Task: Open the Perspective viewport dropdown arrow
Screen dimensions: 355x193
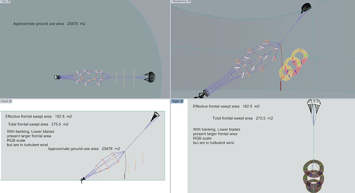Action: click(189, 1)
